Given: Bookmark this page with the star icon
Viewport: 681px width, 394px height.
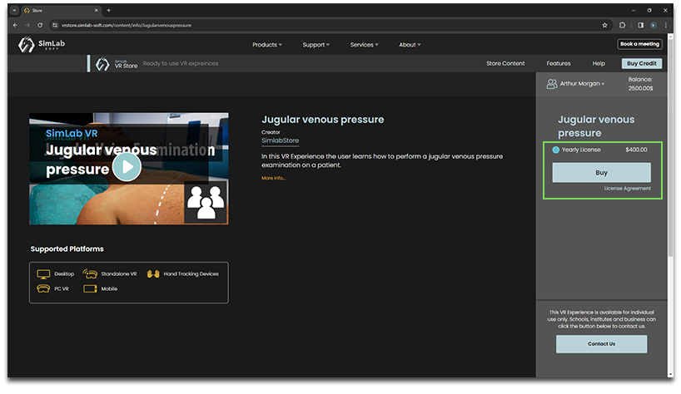Looking at the screenshot, I should click(x=604, y=25).
